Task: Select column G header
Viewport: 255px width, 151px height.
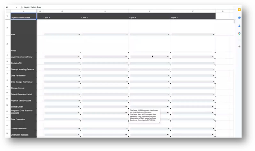Action: [x=223, y=11]
